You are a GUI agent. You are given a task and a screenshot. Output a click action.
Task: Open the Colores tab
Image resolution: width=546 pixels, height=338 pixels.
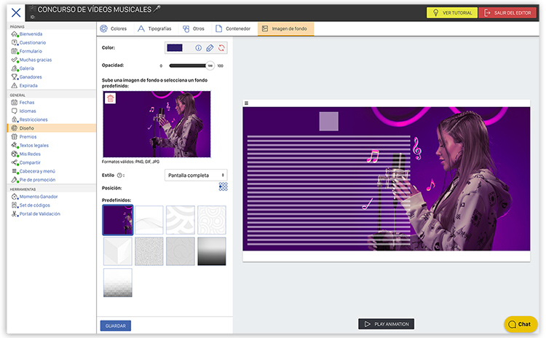(x=114, y=29)
